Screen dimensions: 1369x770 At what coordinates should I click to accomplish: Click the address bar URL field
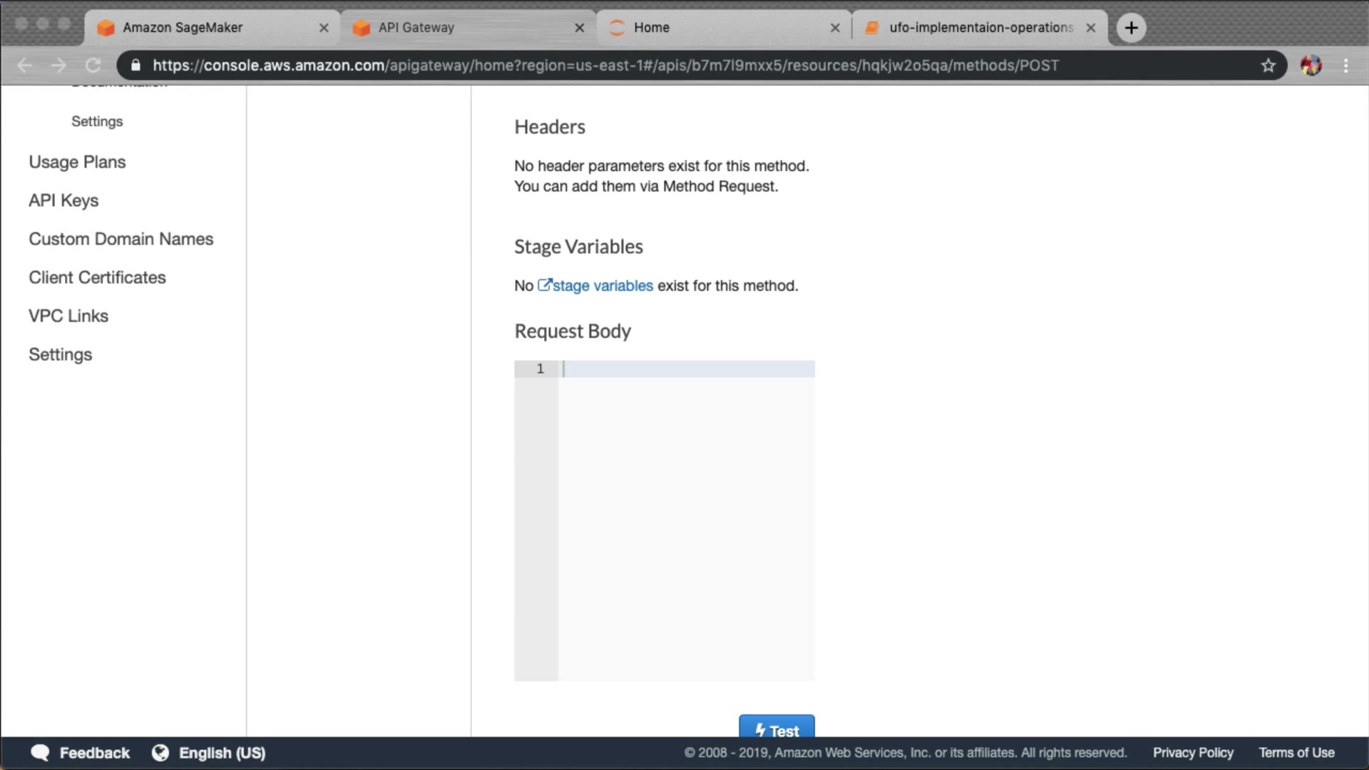coord(606,66)
